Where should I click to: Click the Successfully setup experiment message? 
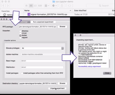tap(89, 66)
